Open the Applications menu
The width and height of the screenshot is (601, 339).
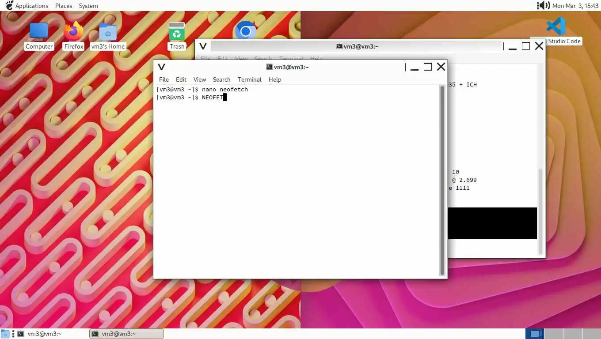tap(31, 6)
